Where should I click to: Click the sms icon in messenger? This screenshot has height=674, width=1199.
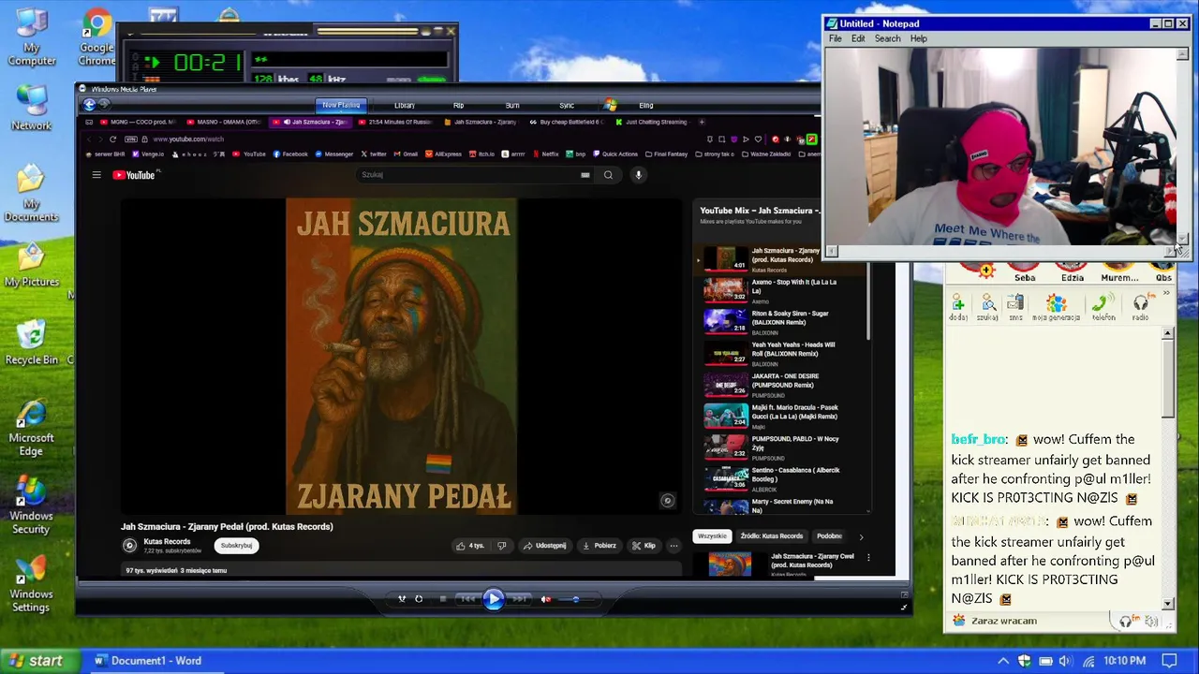1015,307
